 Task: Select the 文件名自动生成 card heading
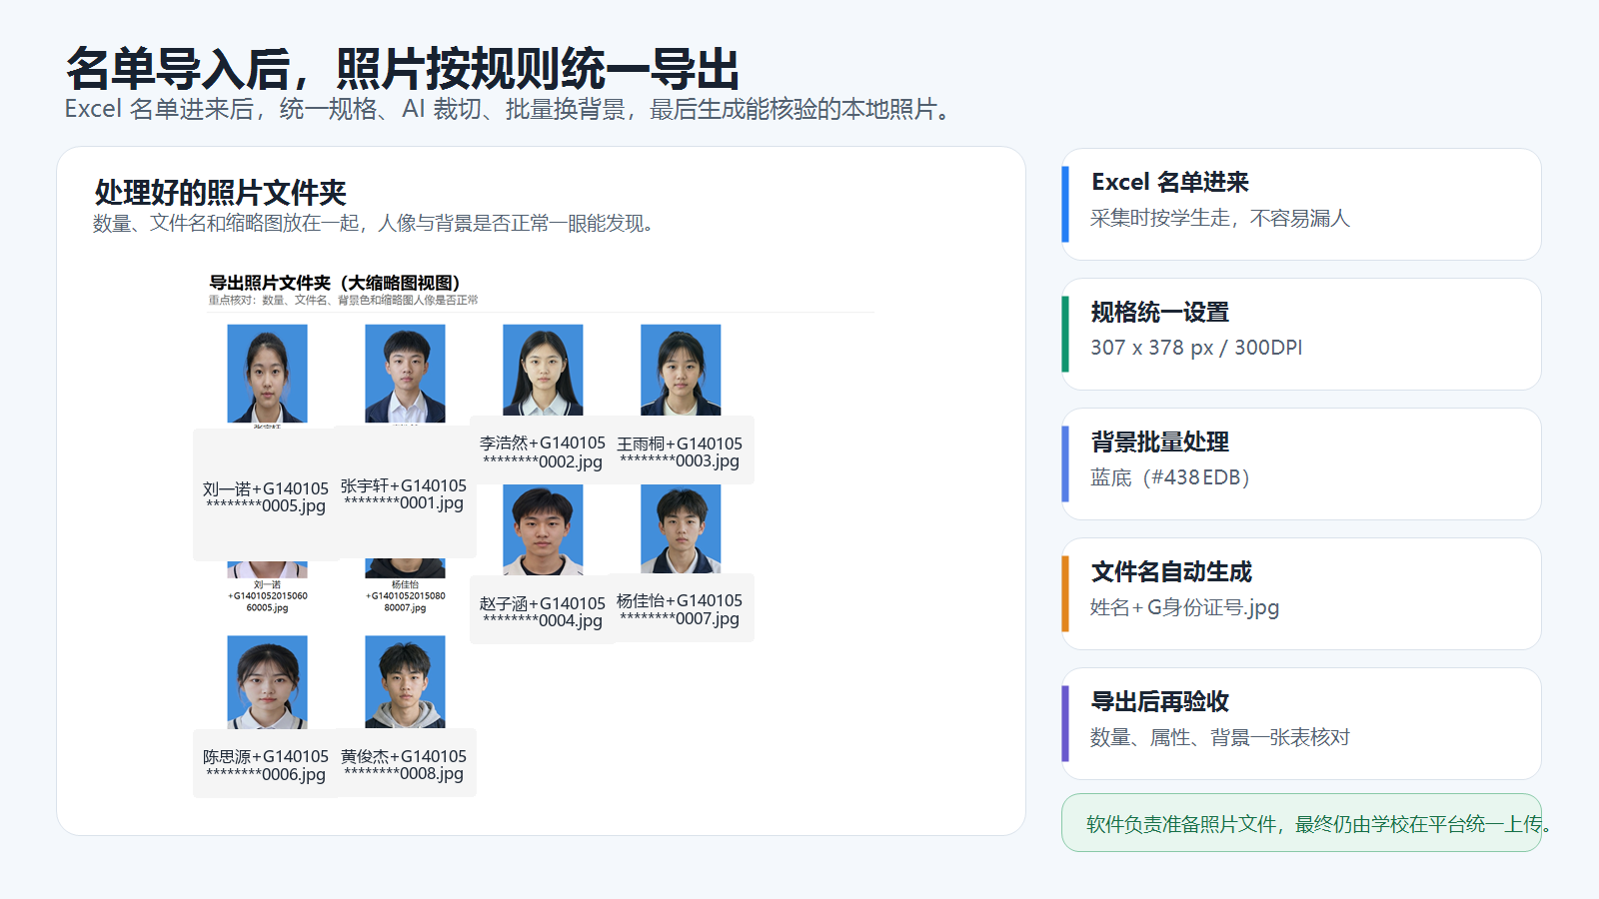pyautogui.click(x=1171, y=571)
